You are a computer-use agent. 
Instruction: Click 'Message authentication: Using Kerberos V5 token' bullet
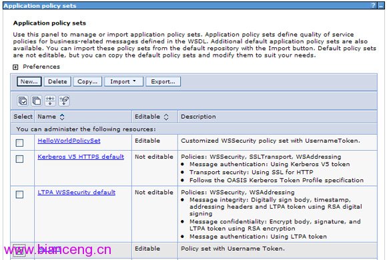click(x=270, y=164)
